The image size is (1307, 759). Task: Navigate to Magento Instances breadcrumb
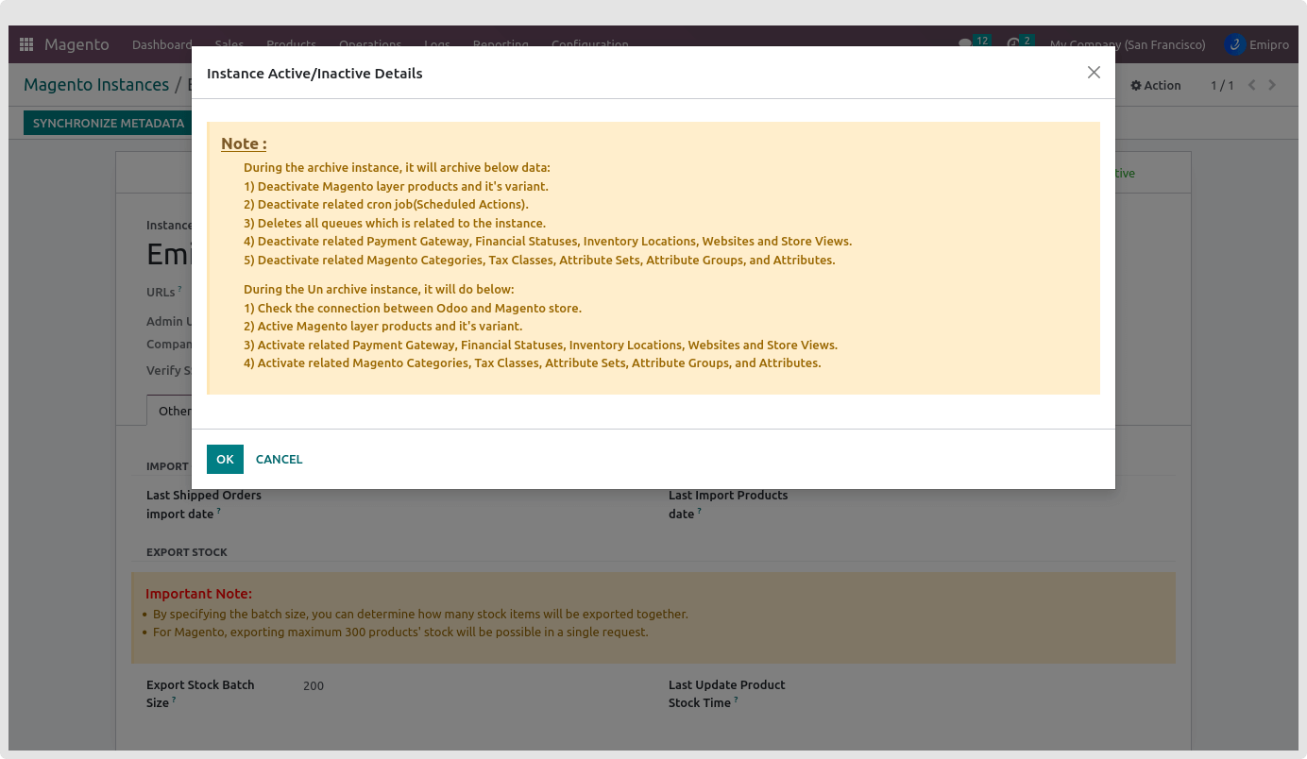point(96,85)
